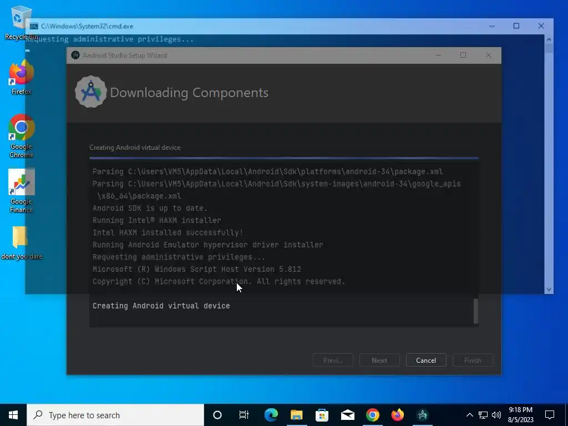Click the Cancel button in setup wizard
568x426 pixels.
click(426, 360)
